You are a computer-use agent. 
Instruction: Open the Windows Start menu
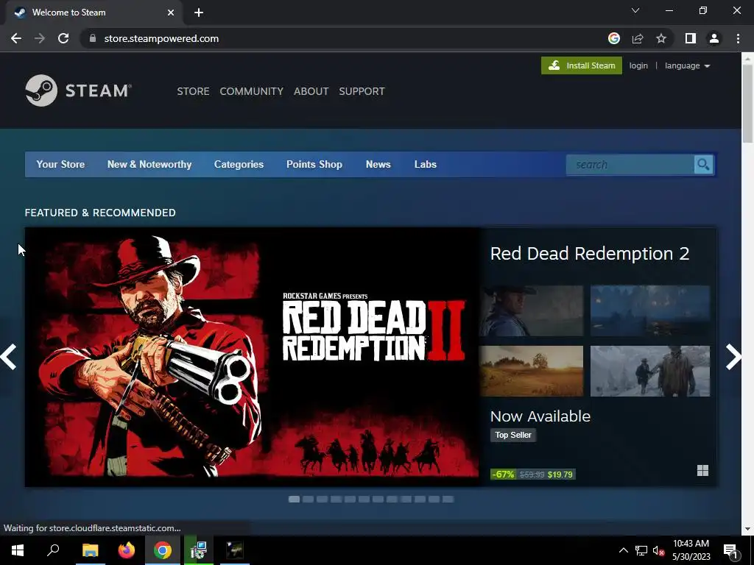(18, 550)
